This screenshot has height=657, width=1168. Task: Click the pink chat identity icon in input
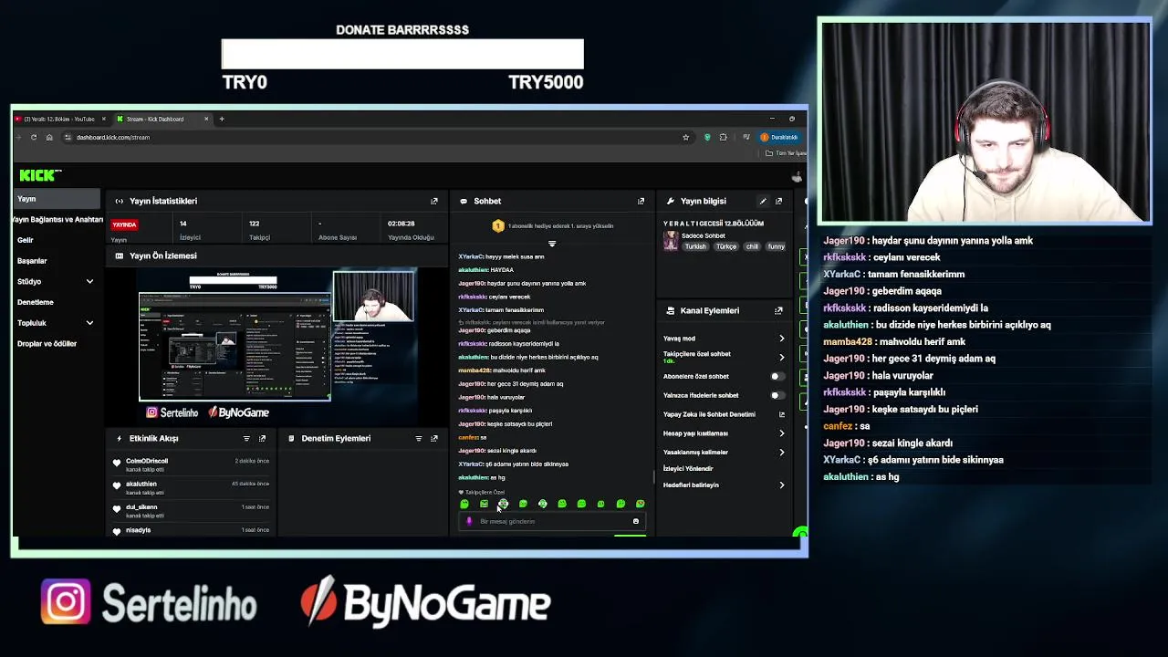click(x=469, y=521)
